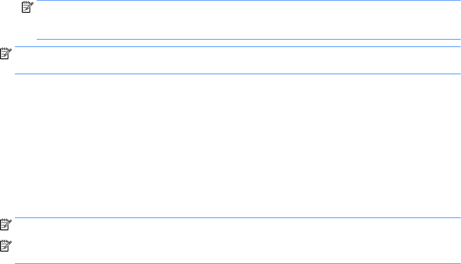The height and width of the screenshot is (264, 461).
Task: Click the blank margin left of the indented note icon
Action: click(x=10, y=20)
